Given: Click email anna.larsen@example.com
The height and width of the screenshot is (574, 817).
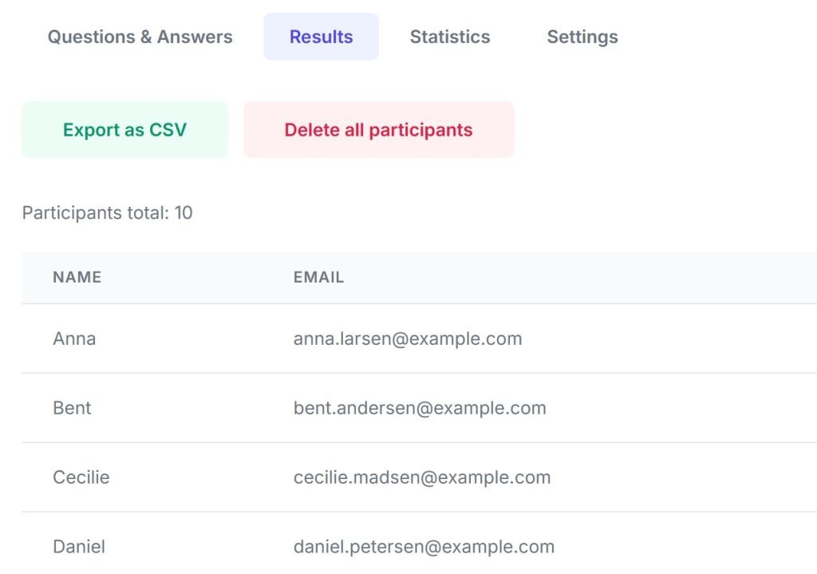Looking at the screenshot, I should point(408,338).
